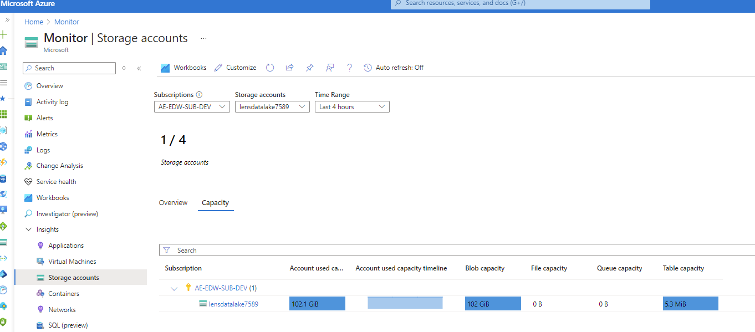
Task: Open the Last 4 hours time range dropdown
Action: (x=352, y=107)
